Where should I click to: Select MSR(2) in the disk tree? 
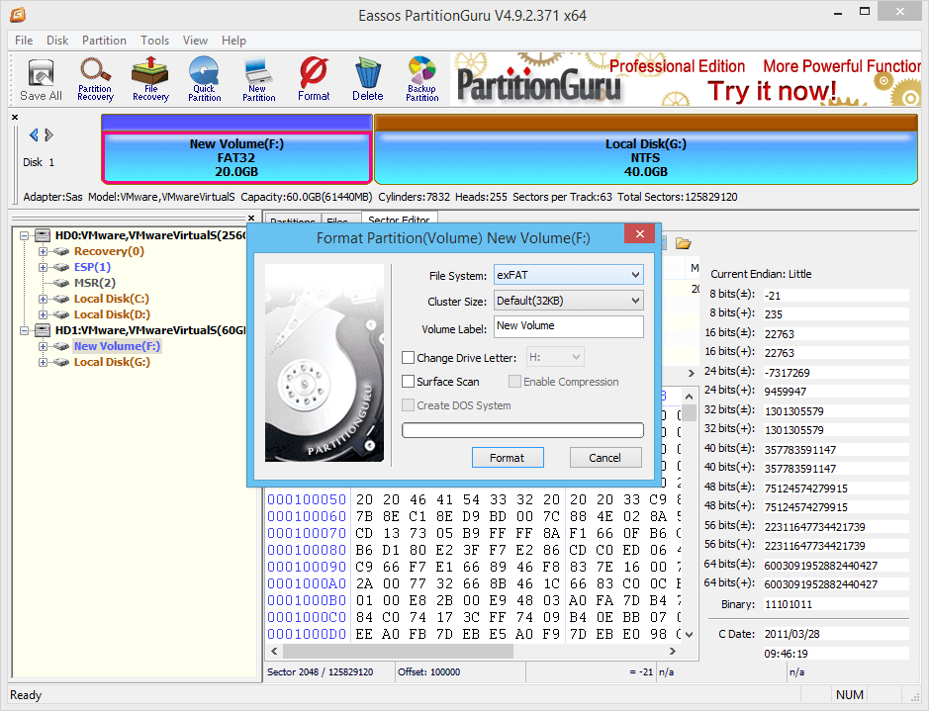click(94, 283)
